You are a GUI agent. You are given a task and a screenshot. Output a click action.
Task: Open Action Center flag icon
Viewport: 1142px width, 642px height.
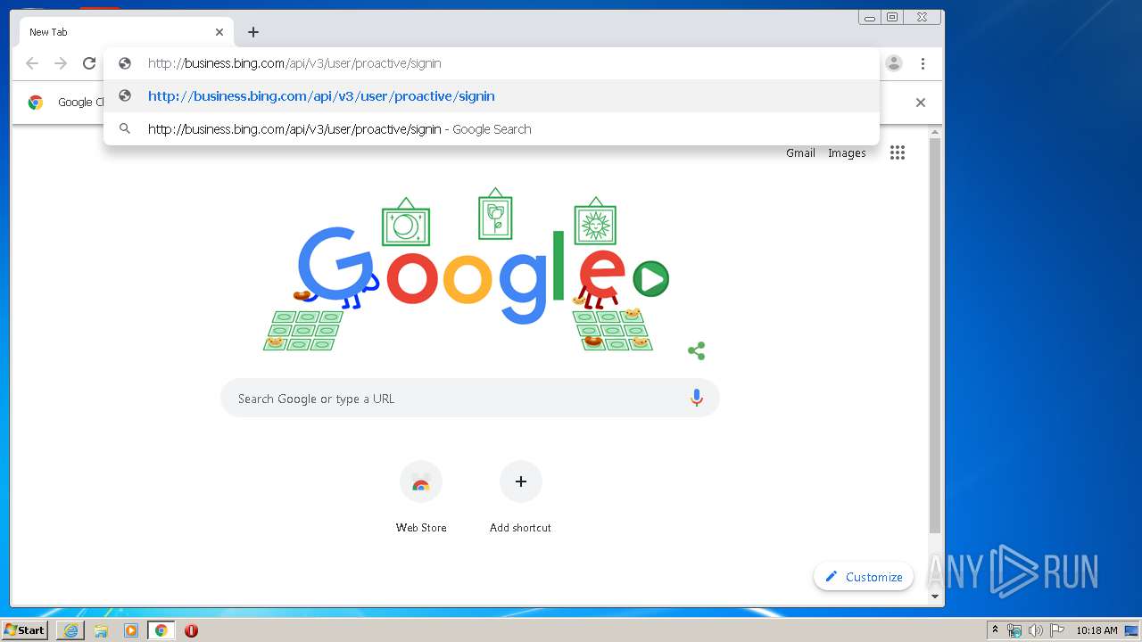point(1057,630)
